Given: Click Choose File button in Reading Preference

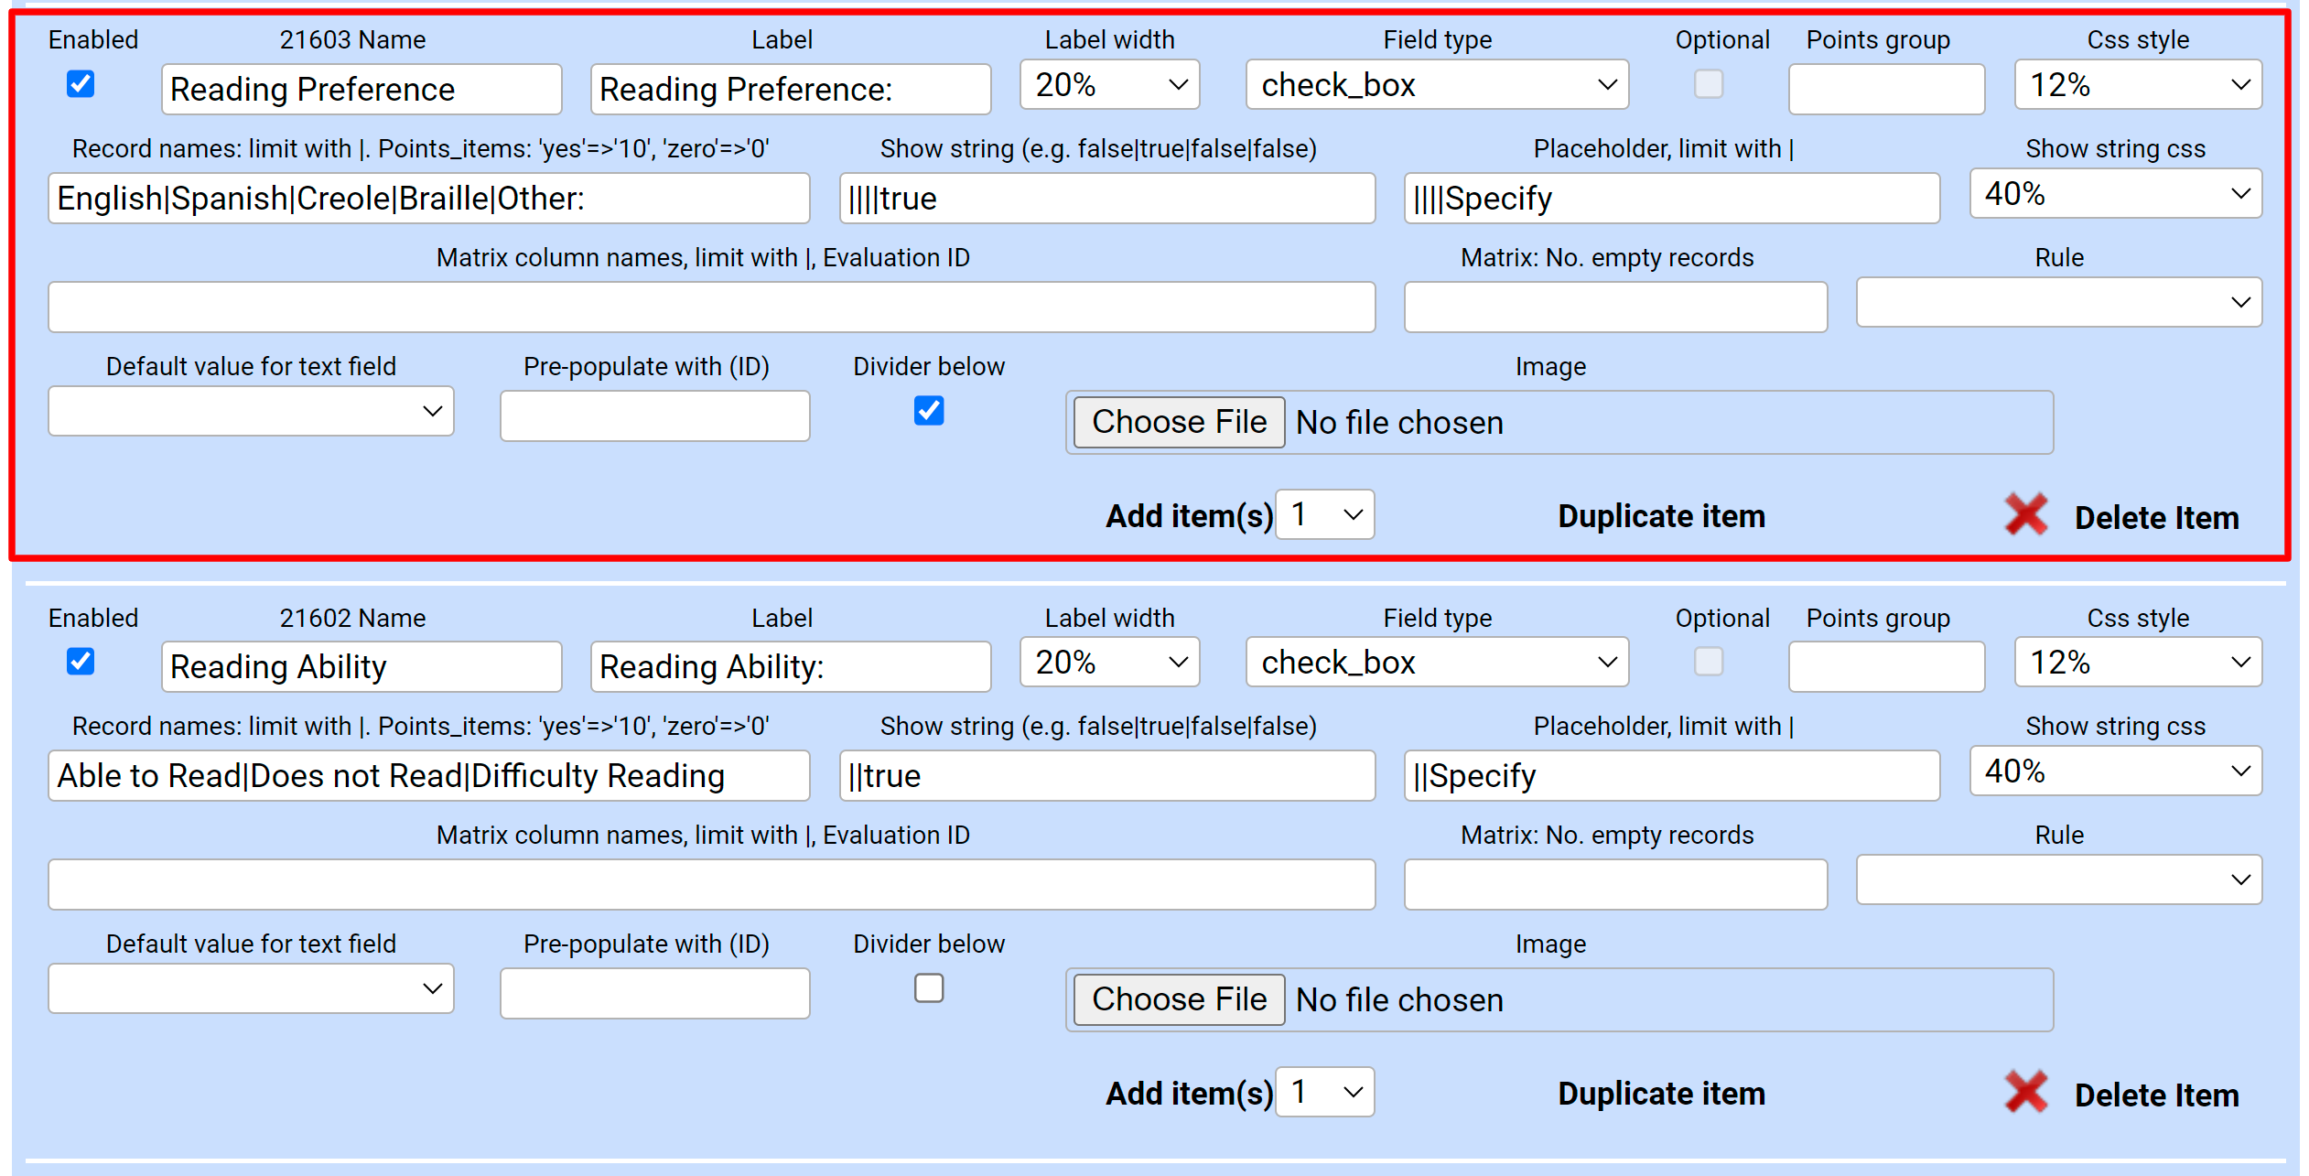Looking at the screenshot, I should coord(1178,422).
